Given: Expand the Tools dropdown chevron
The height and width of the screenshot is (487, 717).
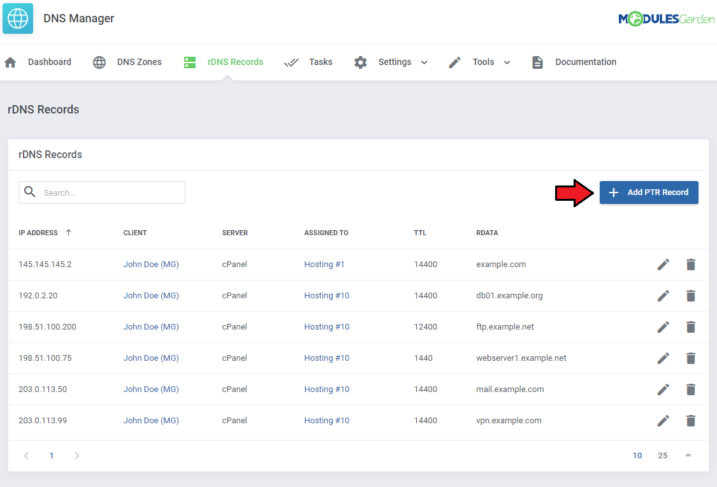Looking at the screenshot, I should [507, 62].
